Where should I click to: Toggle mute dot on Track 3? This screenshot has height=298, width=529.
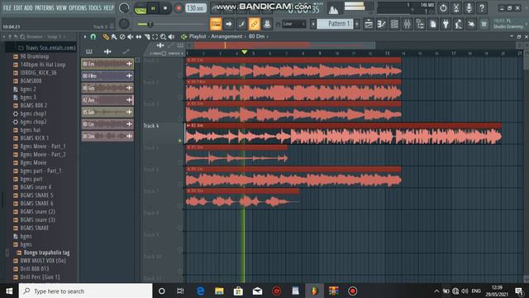(180, 118)
